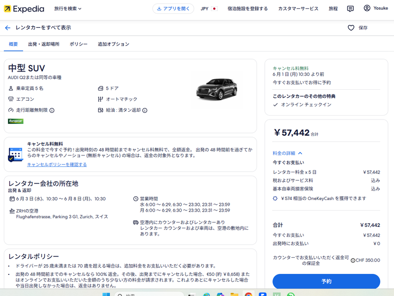Open File Explorer folder on taskbar
The image size is (394, 296).
pos(234,294)
